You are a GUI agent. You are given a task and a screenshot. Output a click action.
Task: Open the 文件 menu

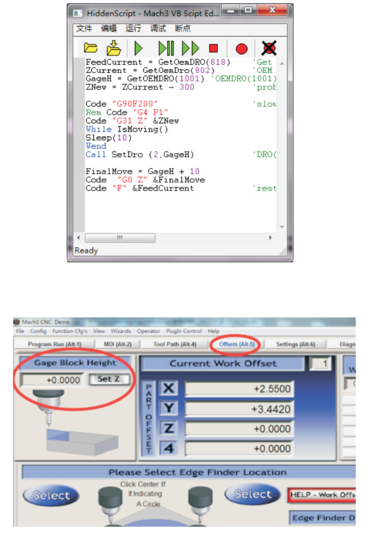coord(84,28)
